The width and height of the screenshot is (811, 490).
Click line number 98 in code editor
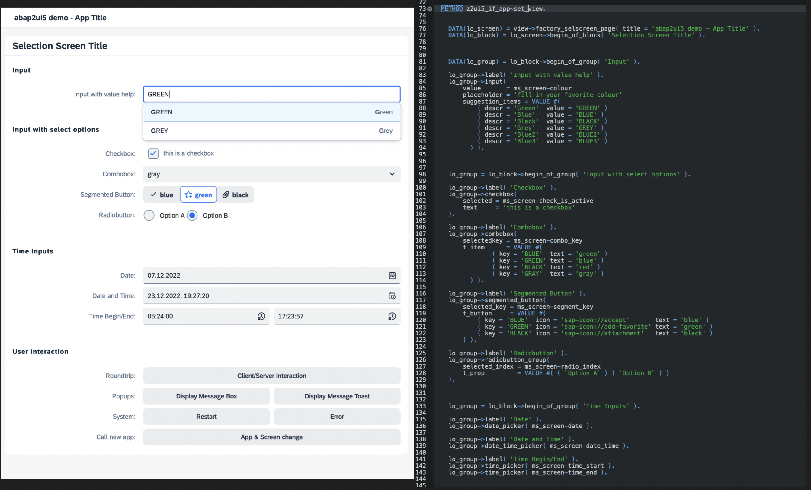(x=422, y=174)
